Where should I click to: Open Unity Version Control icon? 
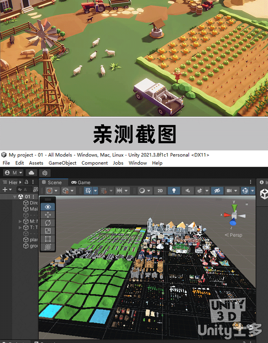click(45, 173)
